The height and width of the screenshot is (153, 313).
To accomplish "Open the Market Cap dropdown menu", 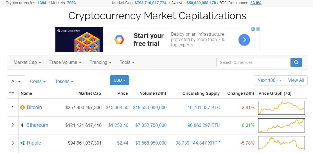I will point(27,62).
